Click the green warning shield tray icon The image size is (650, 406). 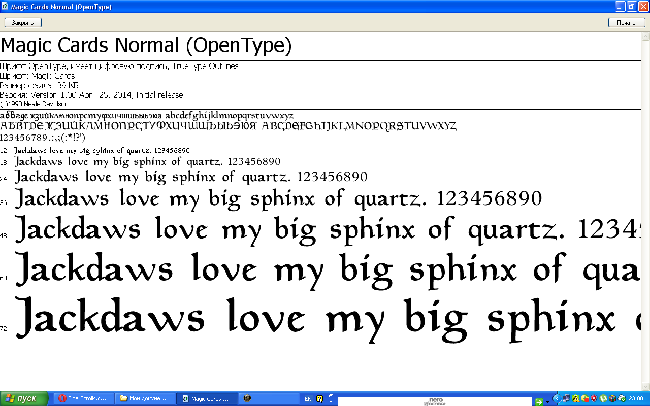[576, 399]
